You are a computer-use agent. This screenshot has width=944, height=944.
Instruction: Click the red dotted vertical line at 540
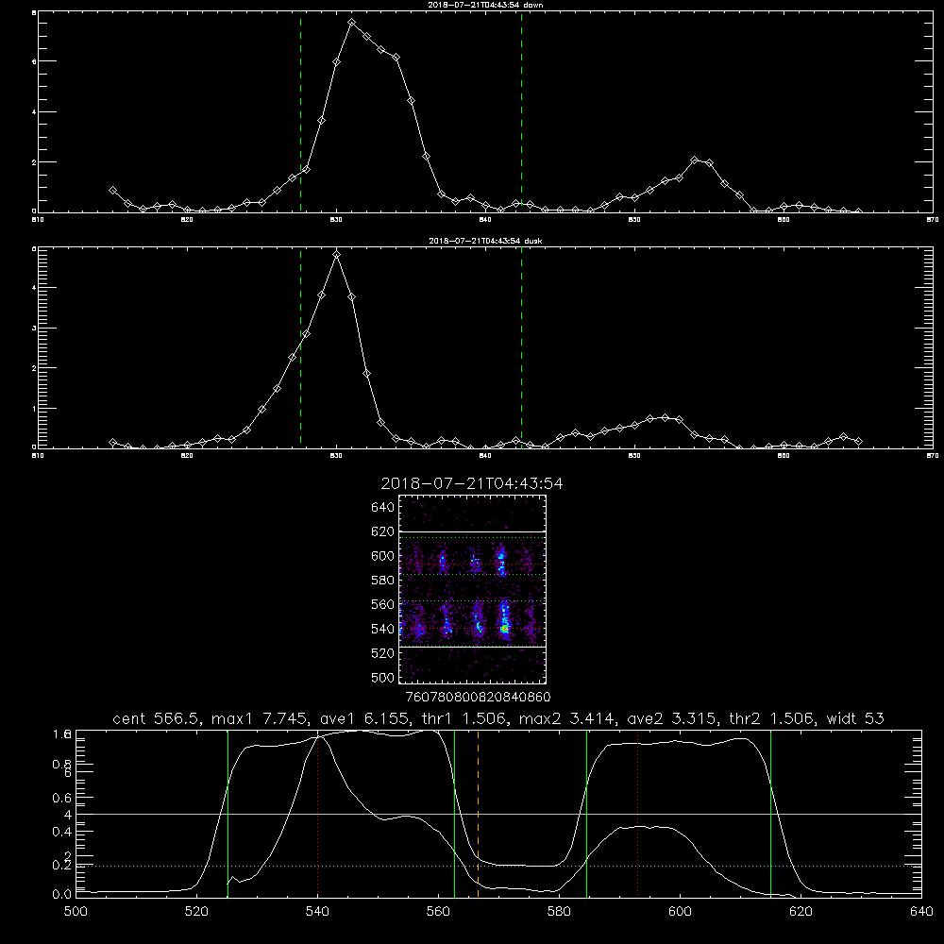tap(318, 814)
